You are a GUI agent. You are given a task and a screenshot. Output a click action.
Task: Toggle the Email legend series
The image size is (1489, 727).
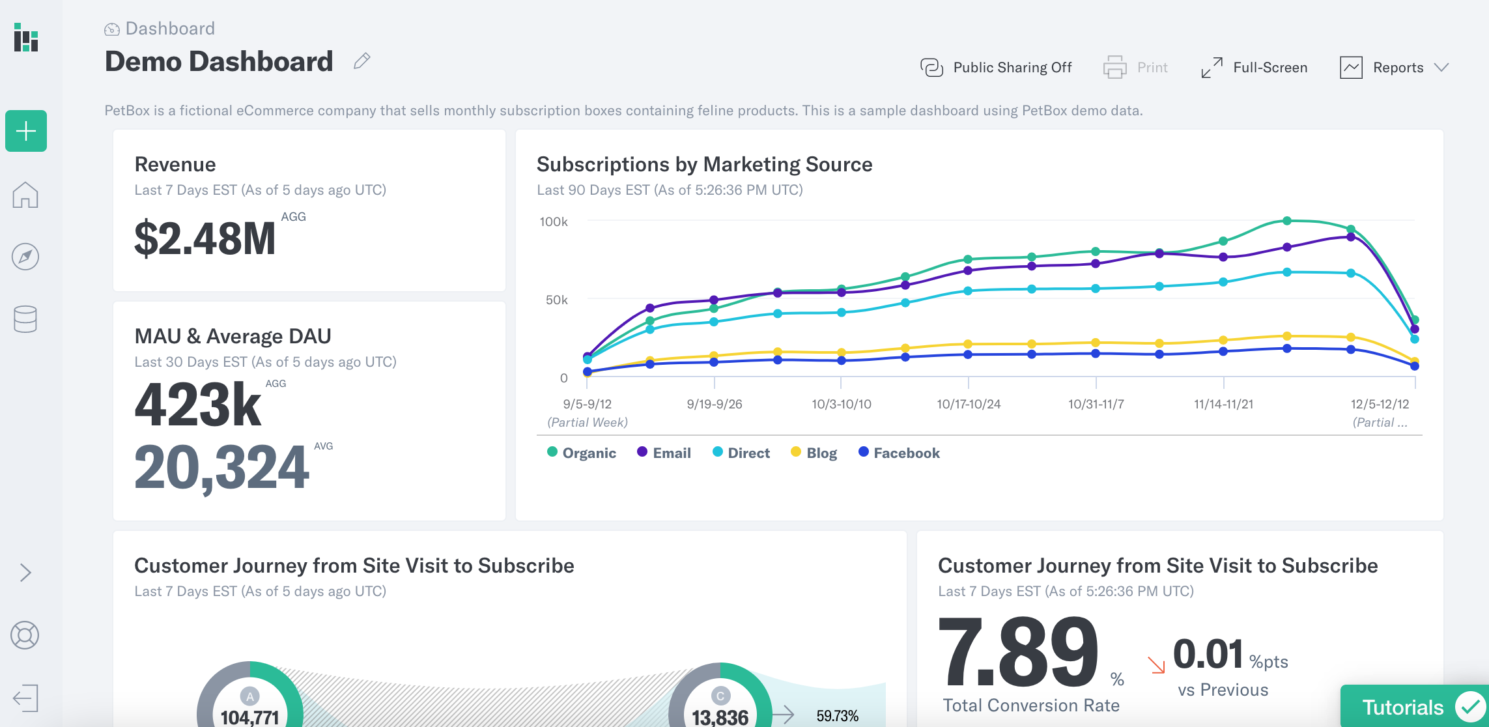(x=672, y=453)
